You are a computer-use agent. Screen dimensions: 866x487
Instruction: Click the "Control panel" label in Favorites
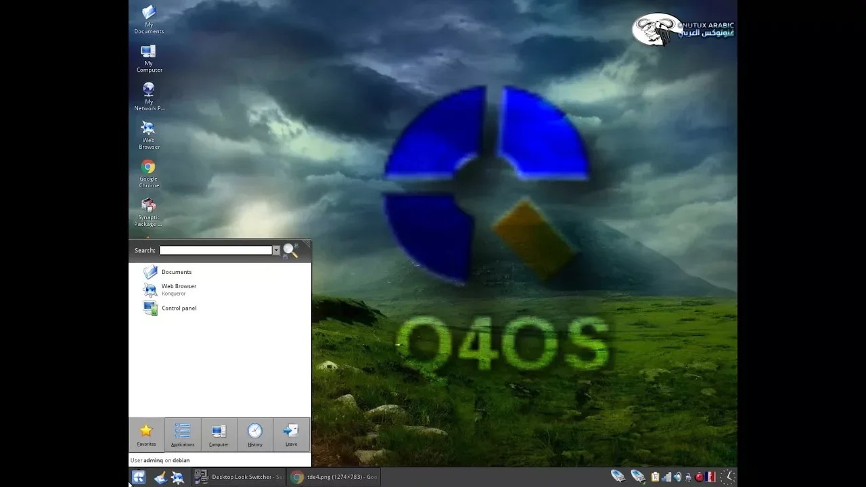[179, 308]
